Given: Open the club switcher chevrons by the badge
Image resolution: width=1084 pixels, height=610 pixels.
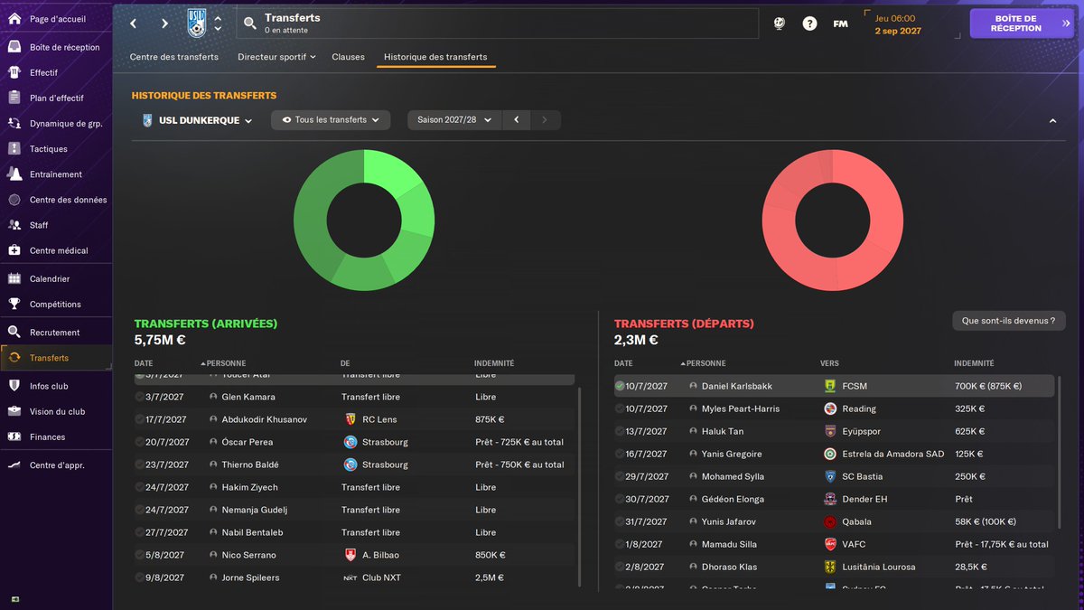Looking at the screenshot, I should pyautogui.click(x=218, y=23).
